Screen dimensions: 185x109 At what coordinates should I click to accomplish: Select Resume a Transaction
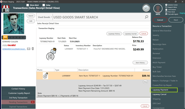click(x=162, y=26)
